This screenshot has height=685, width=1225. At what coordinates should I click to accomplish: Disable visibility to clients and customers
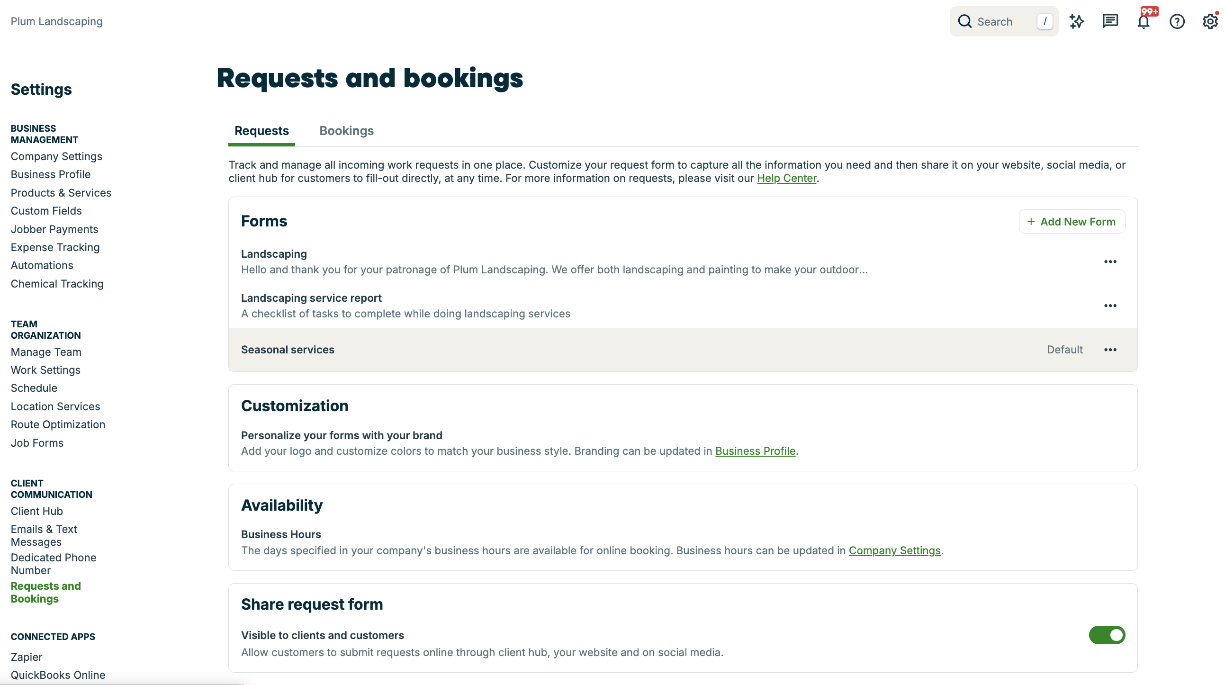click(1107, 635)
